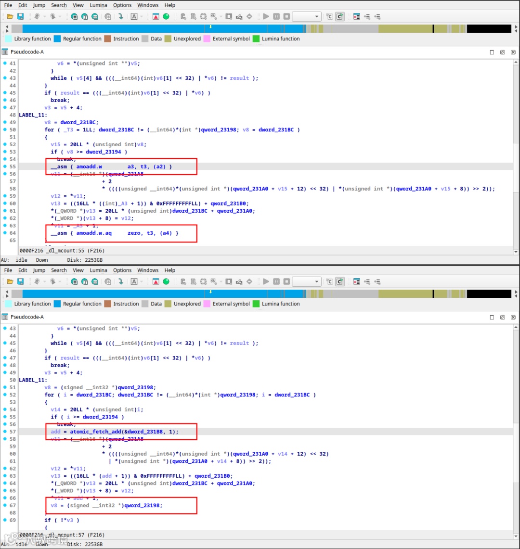Expand forward-history dropdown arrow in top toolbar
This screenshot has width=520, height=549.
[60, 16]
